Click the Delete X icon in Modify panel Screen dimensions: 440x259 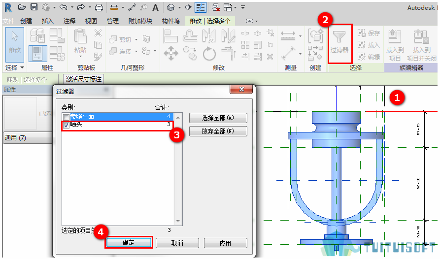270,57
